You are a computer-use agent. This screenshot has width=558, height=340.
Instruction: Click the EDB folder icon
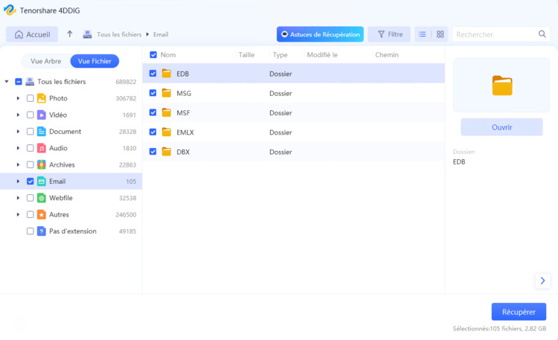[x=167, y=74]
